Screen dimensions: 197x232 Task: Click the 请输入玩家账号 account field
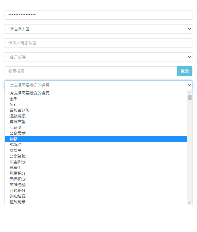pyautogui.click(x=98, y=43)
